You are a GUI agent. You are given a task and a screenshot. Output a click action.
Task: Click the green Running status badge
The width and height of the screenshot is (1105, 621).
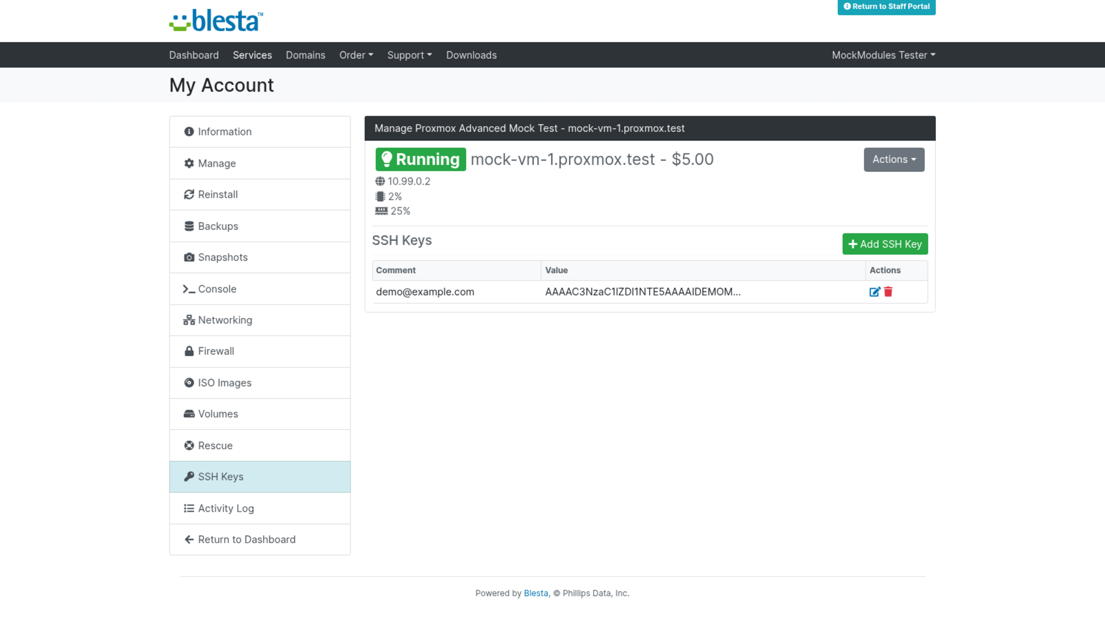coord(421,159)
